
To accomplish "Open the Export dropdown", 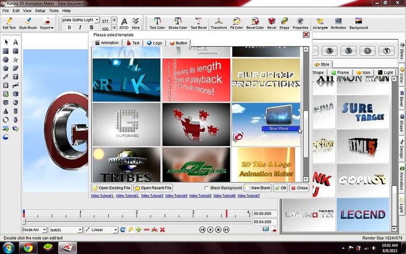I will click(x=47, y=23).
